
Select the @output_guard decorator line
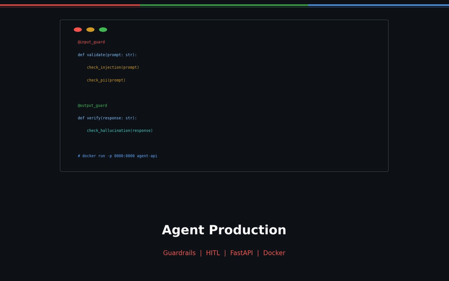click(92, 106)
